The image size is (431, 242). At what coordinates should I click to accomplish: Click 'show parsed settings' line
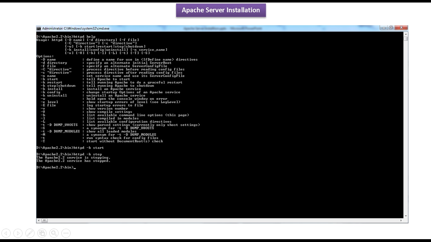143,125
